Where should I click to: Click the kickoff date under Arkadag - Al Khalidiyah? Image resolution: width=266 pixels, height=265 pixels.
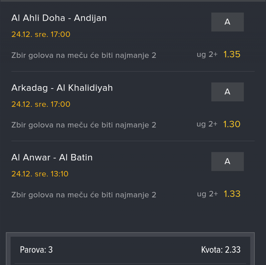(x=41, y=104)
